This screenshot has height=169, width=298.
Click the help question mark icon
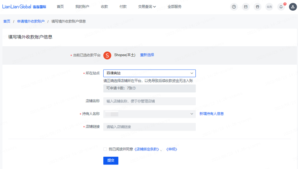click(x=234, y=7)
